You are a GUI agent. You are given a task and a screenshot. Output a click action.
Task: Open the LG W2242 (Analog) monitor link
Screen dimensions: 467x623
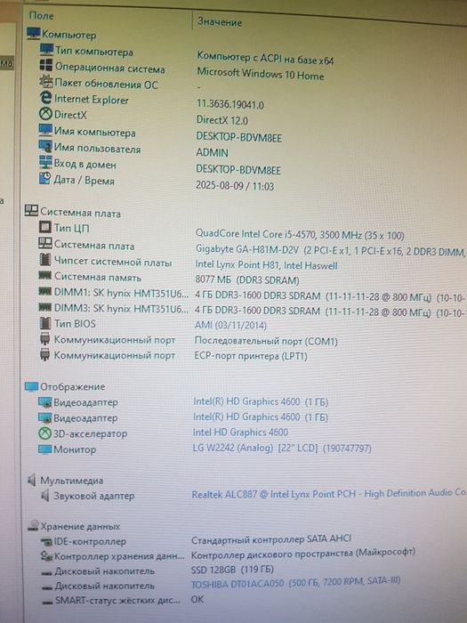coord(282,449)
